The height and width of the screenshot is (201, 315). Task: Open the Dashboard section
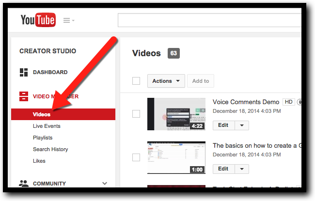[50, 72]
